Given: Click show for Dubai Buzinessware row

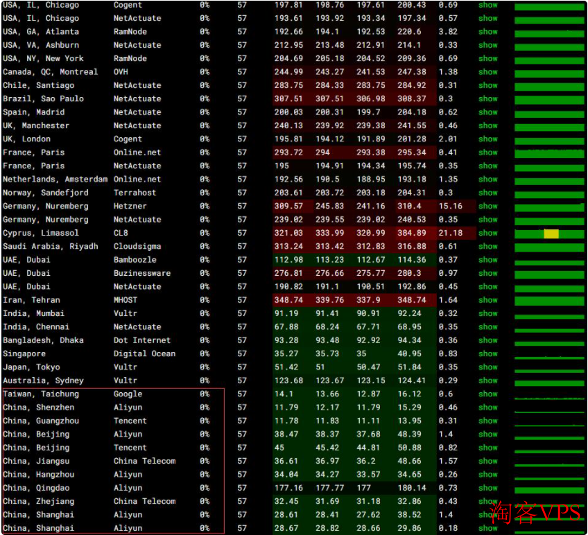Looking at the screenshot, I should point(488,273).
